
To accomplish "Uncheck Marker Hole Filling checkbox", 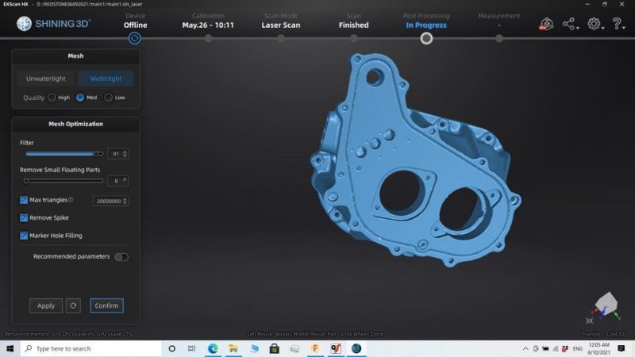I will tap(24, 236).
